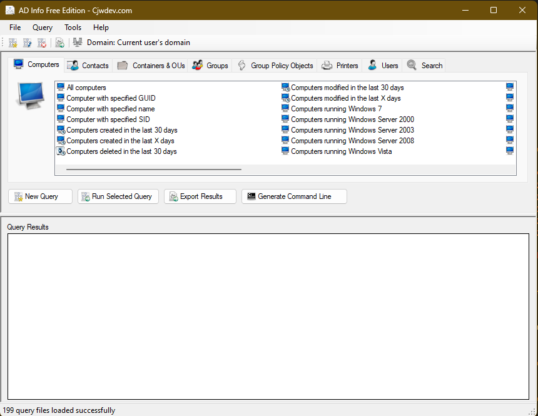This screenshot has height=416, width=538.
Task: Select 'Computer with specified name' query
Action: 106,109
